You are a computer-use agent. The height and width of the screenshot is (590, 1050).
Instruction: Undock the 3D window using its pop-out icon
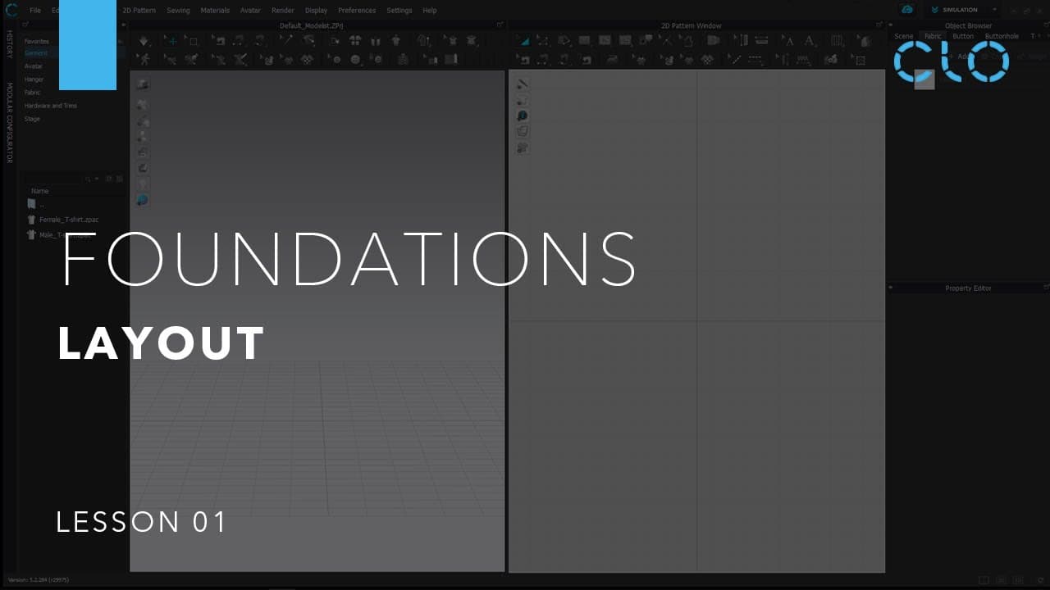coord(500,25)
